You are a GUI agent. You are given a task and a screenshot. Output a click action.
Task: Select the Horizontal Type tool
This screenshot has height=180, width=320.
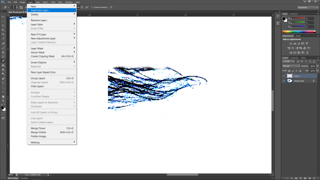(x=3, y=83)
